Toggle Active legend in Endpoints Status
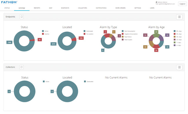188x114 pixels. pos(45,31)
